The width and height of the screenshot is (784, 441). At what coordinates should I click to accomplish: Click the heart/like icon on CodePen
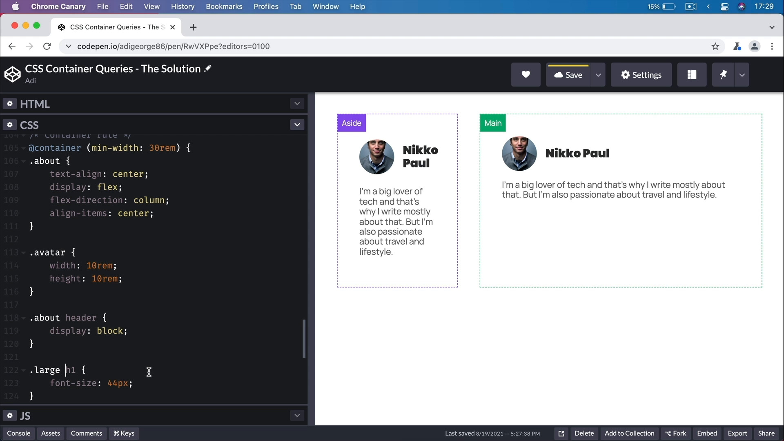pyautogui.click(x=526, y=75)
